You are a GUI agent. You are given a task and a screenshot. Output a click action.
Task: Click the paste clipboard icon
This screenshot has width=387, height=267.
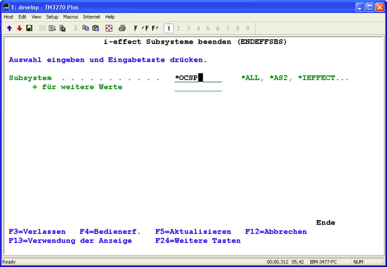pos(96,28)
